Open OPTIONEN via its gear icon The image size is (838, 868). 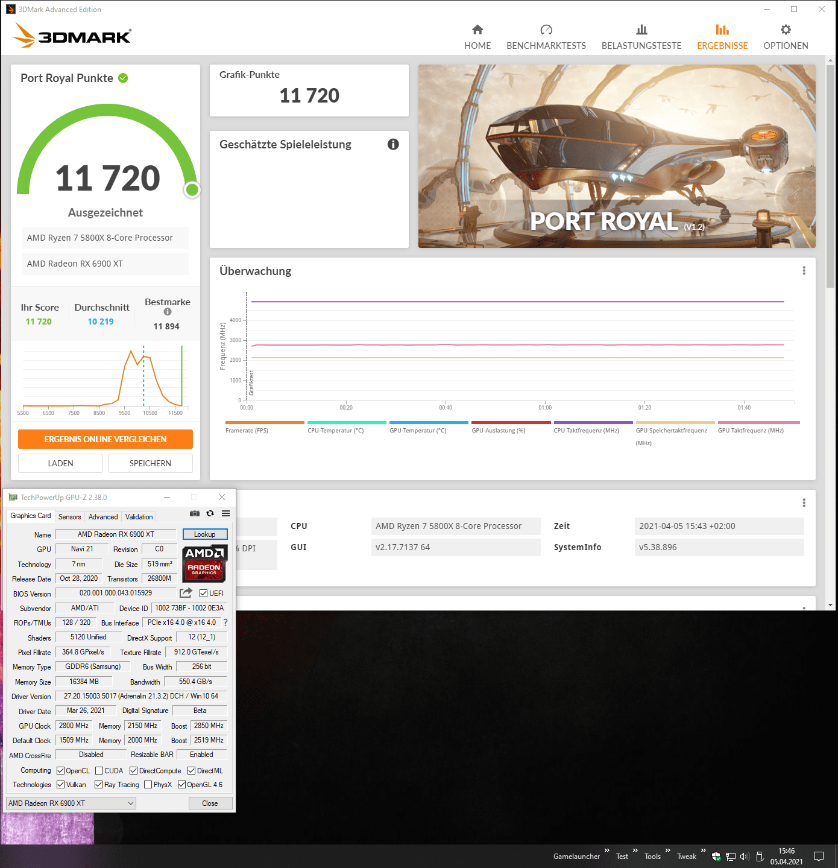(x=786, y=30)
